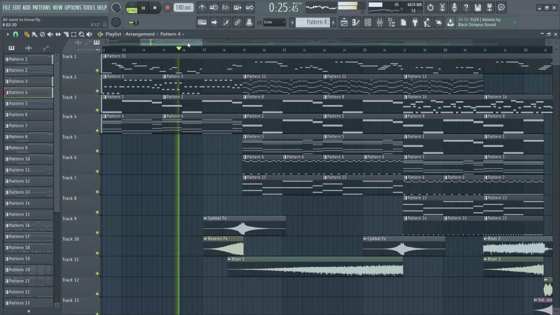Select the paint brush tool in playlist

click(x=35, y=34)
